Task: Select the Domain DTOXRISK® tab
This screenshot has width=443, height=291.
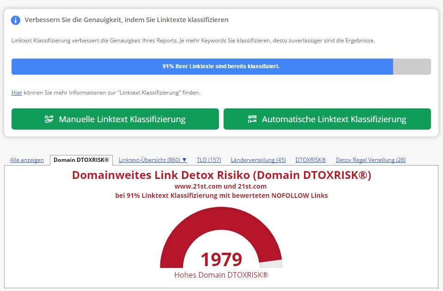Action: click(x=81, y=160)
